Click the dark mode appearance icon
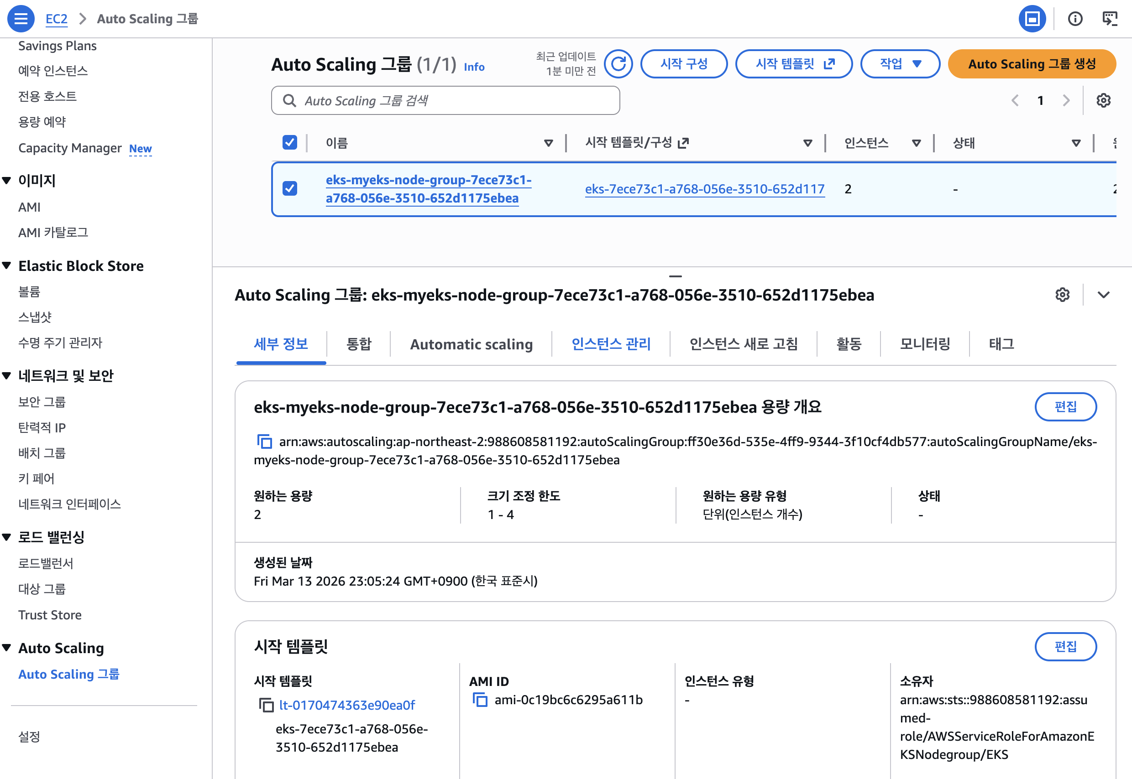This screenshot has height=779, width=1132. (x=1032, y=19)
